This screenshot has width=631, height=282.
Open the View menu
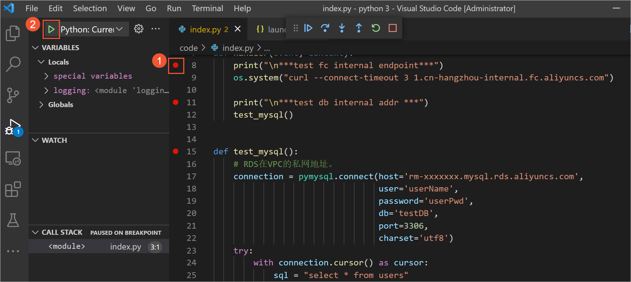click(x=126, y=8)
